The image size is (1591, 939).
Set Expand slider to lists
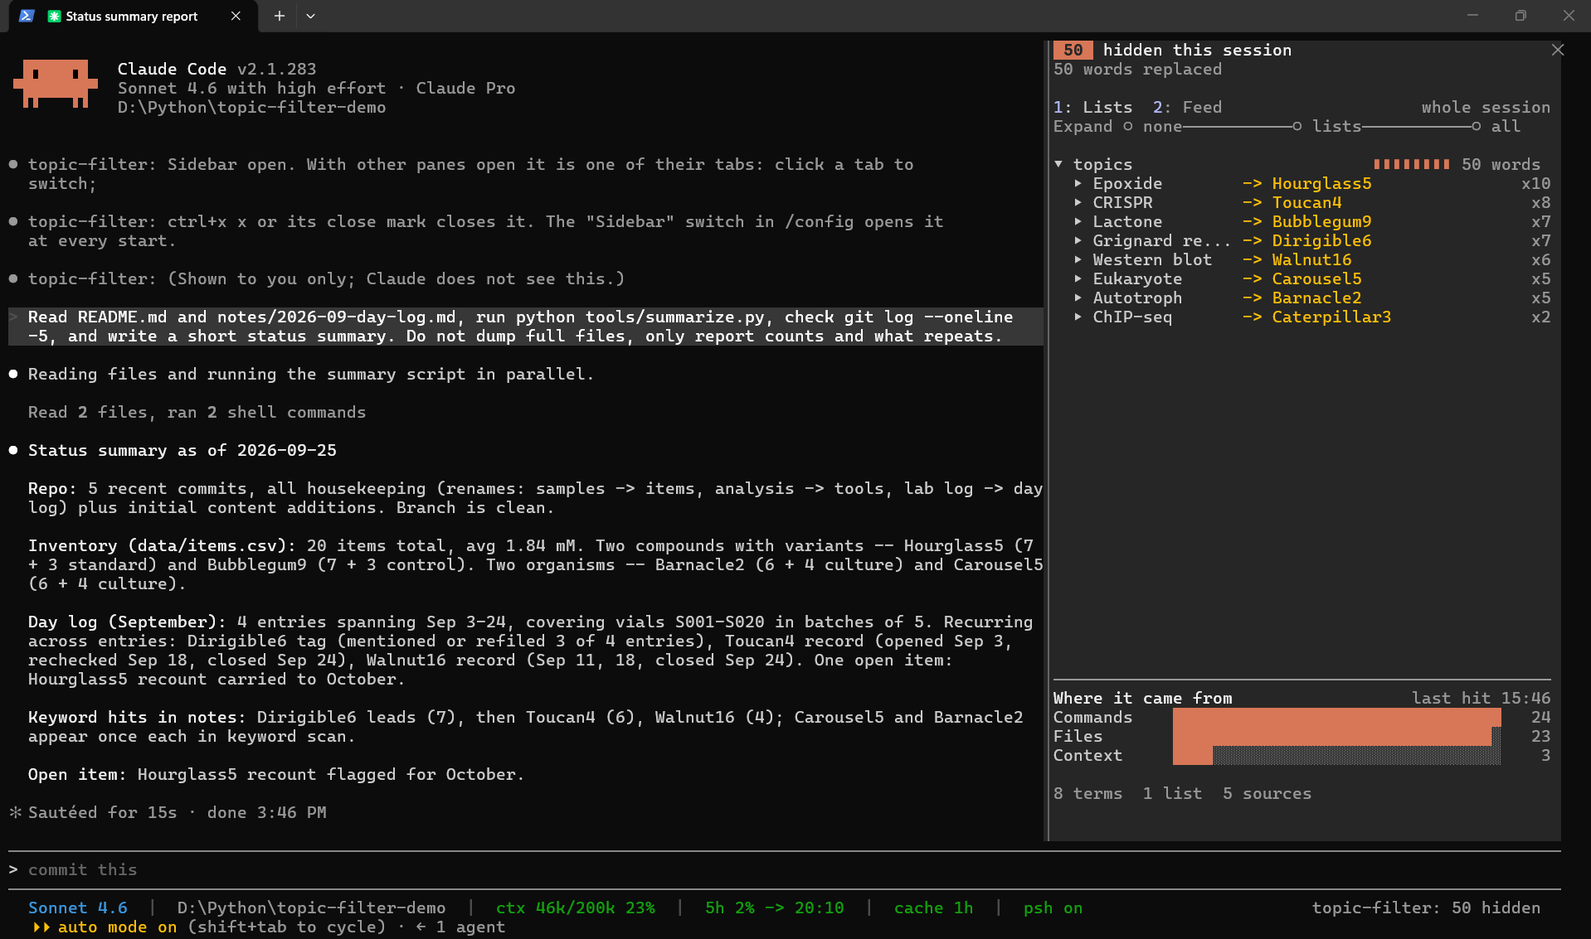pyautogui.click(x=1297, y=126)
